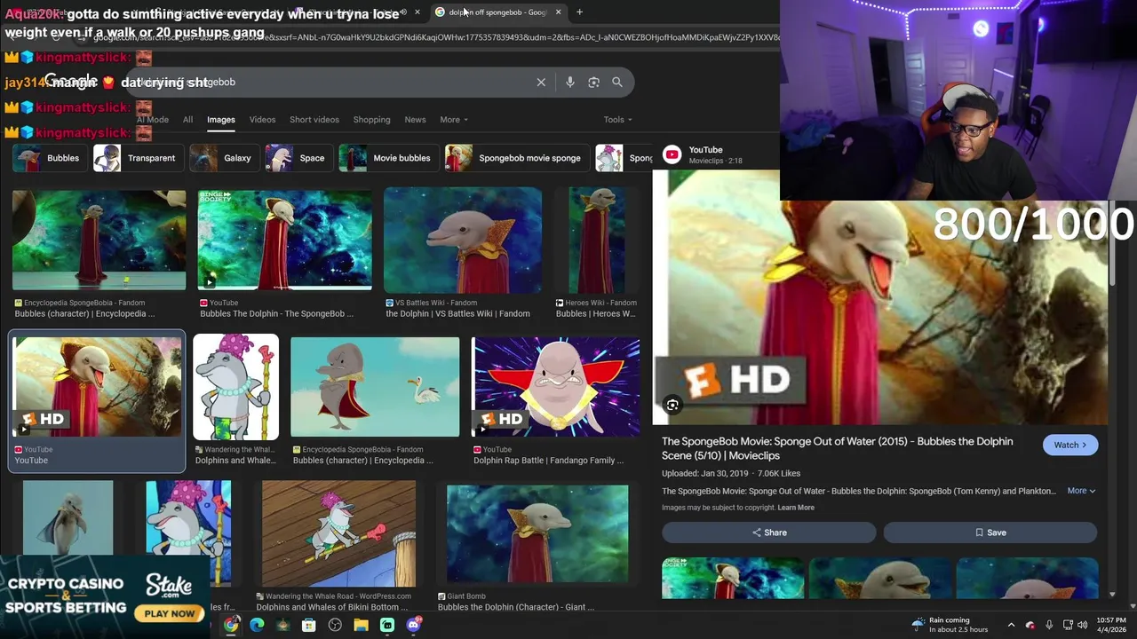Click the tray microphone icon
The width and height of the screenshot is (1137, 639).
pyautogui.click(x=1049, y=625)
